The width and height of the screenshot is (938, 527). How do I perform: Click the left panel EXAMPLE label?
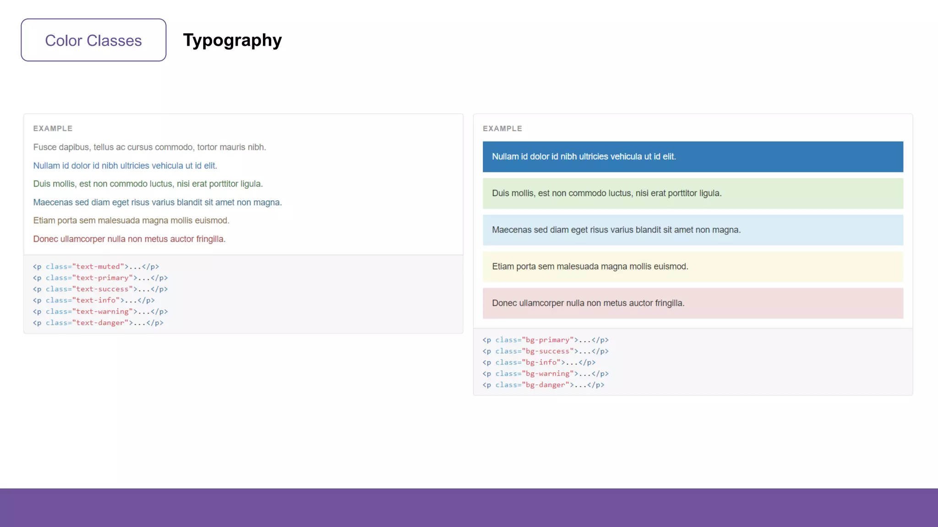pyautogui.click(x=53, y=129)
